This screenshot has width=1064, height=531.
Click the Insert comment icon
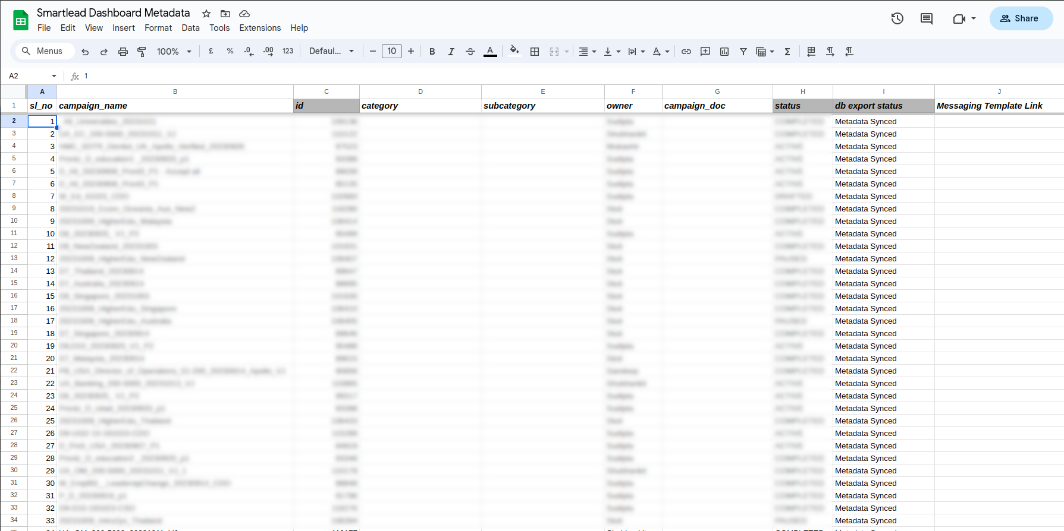[x=705, y=52]
